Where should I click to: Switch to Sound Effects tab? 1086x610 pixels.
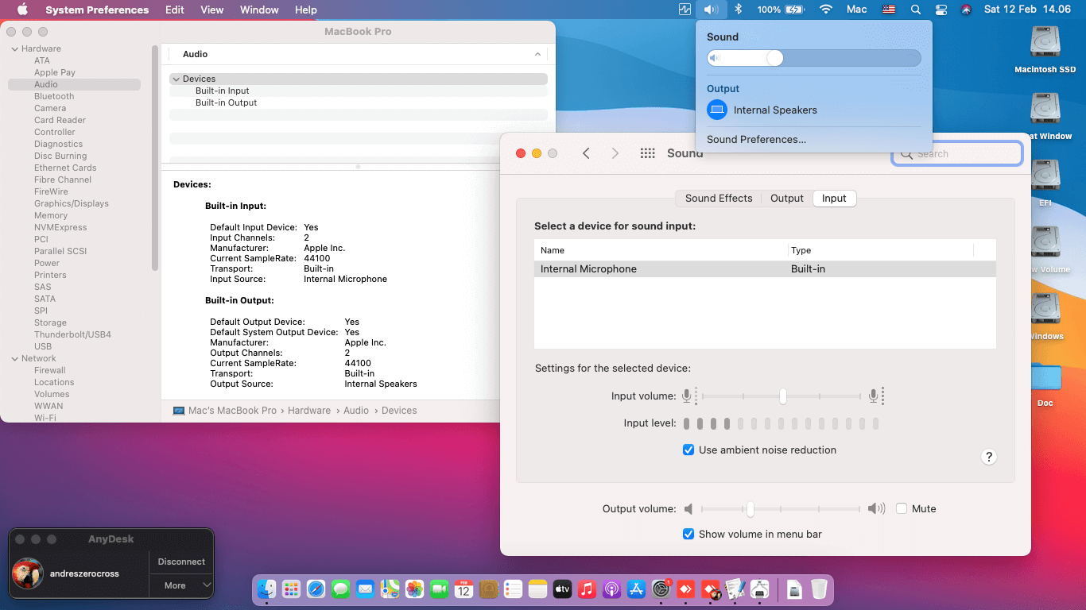click(719, 199)
